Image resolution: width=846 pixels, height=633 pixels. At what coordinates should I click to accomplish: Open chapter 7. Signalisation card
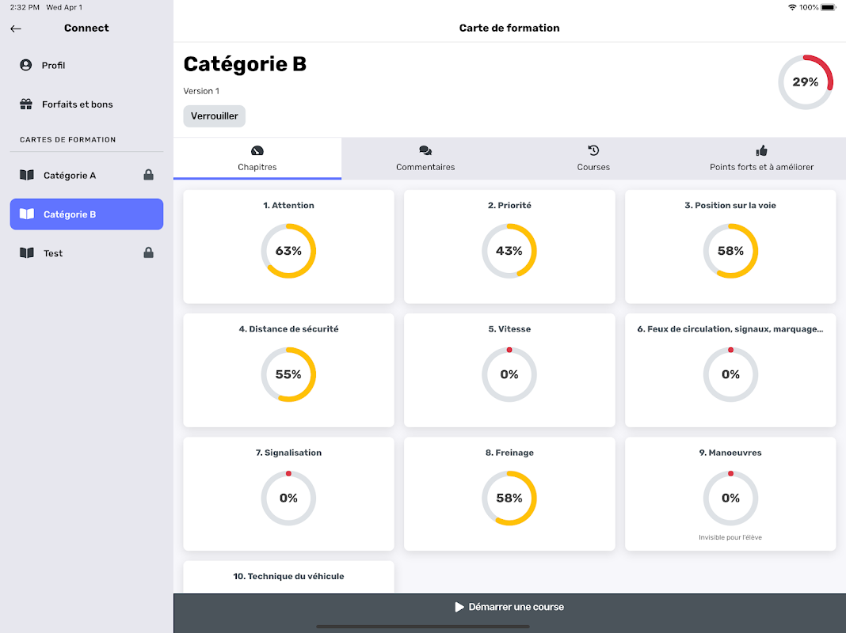(x=288, y=494)
